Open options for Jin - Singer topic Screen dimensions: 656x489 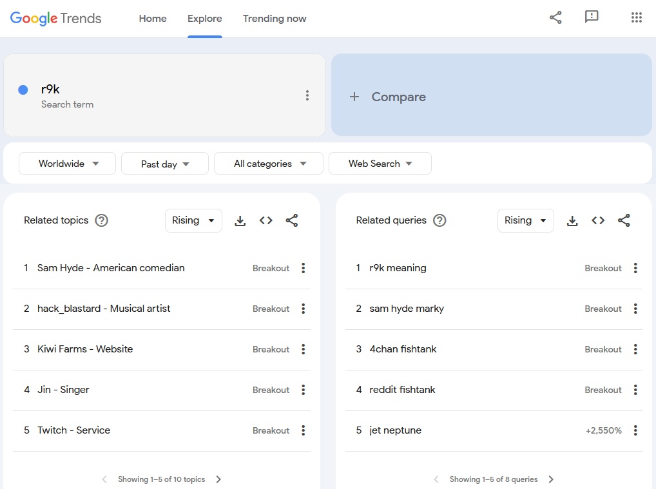point(304,389)
